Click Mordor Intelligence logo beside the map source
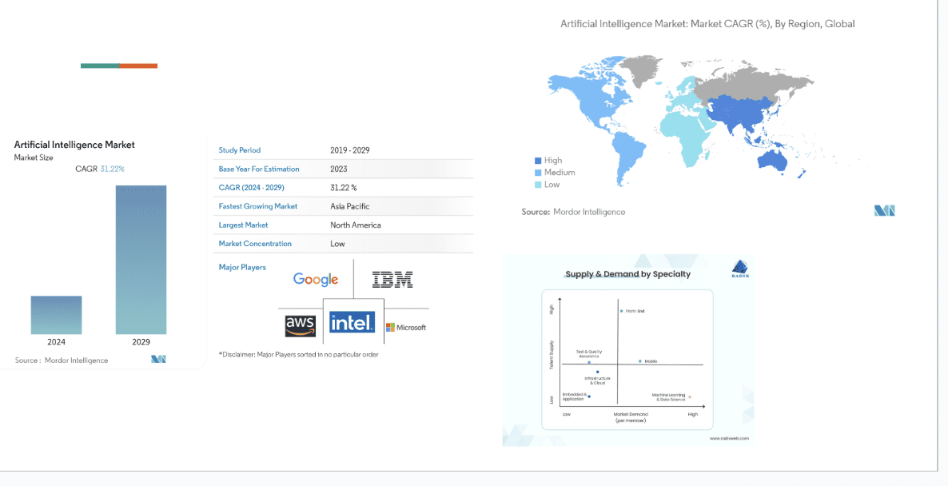 click(x=884, y=211)
